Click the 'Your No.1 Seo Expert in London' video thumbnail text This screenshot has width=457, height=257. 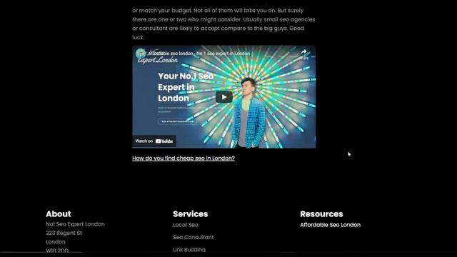pyautogui.click(x=186, y=87)
